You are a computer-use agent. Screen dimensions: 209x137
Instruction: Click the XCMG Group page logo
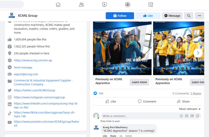12,16
